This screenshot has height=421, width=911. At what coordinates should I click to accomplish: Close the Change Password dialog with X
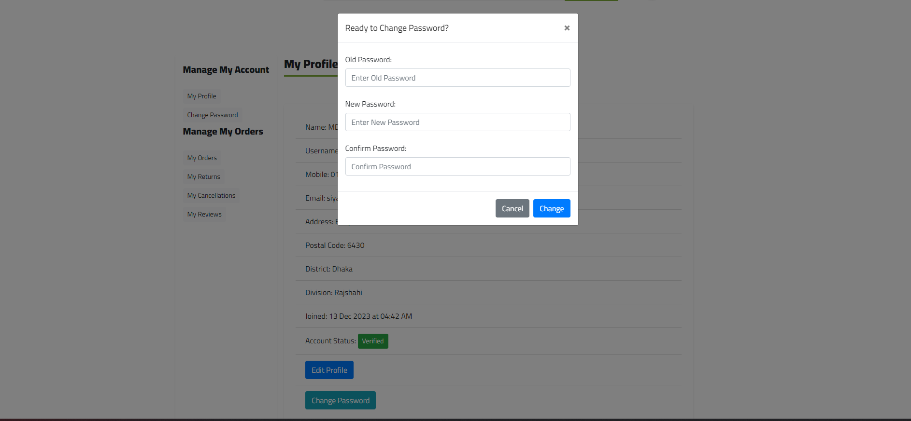(567, 28)
